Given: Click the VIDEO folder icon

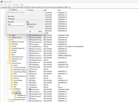Looking at the screenshot, I should (x=12, y=85).
